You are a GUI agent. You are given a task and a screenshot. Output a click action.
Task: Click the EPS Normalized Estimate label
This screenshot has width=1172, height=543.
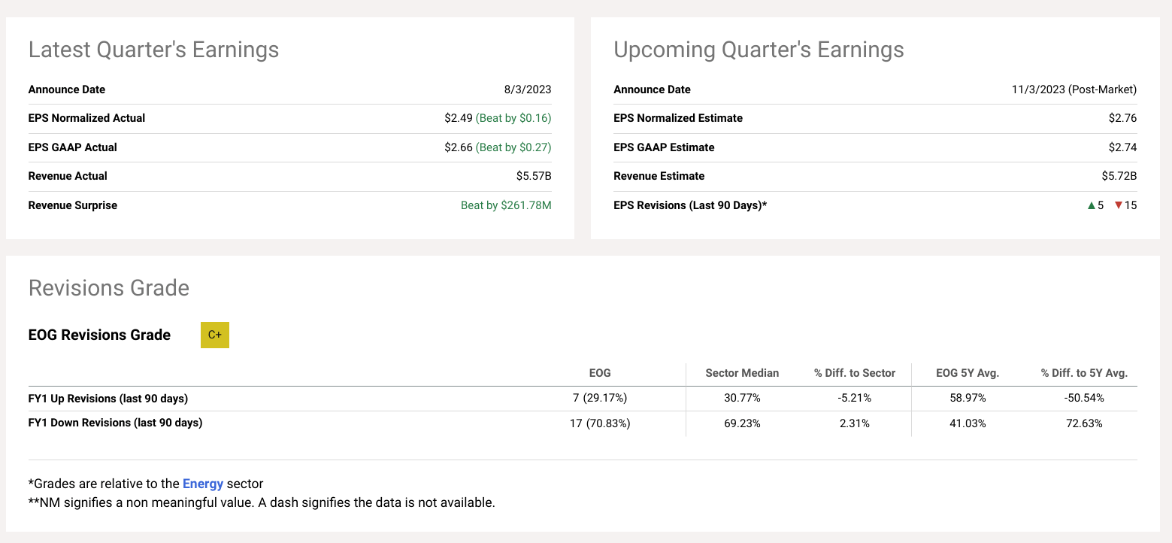(x=678, y=118)
